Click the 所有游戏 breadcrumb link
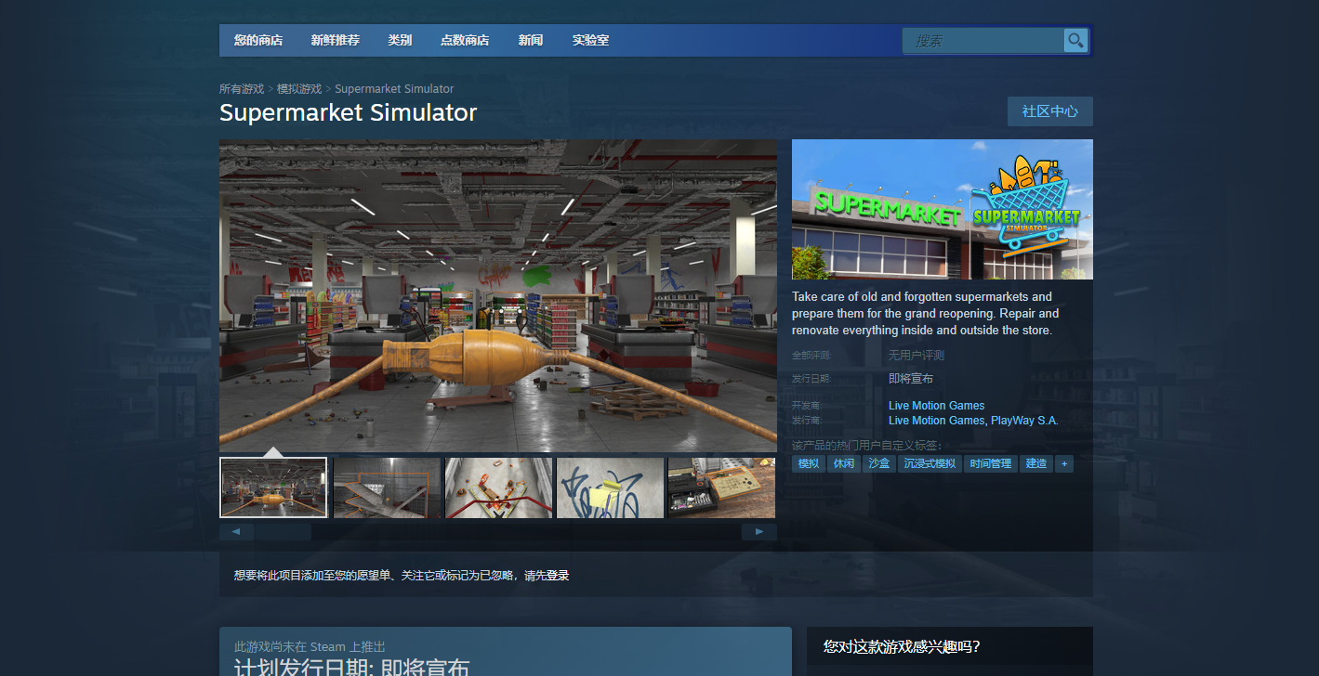 click(242, 89)
